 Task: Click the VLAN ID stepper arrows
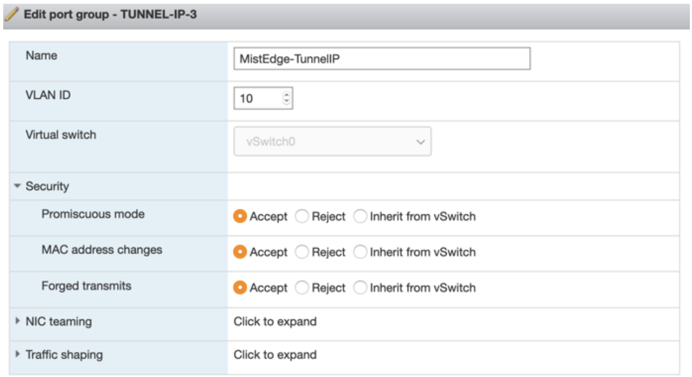[286, 98]
